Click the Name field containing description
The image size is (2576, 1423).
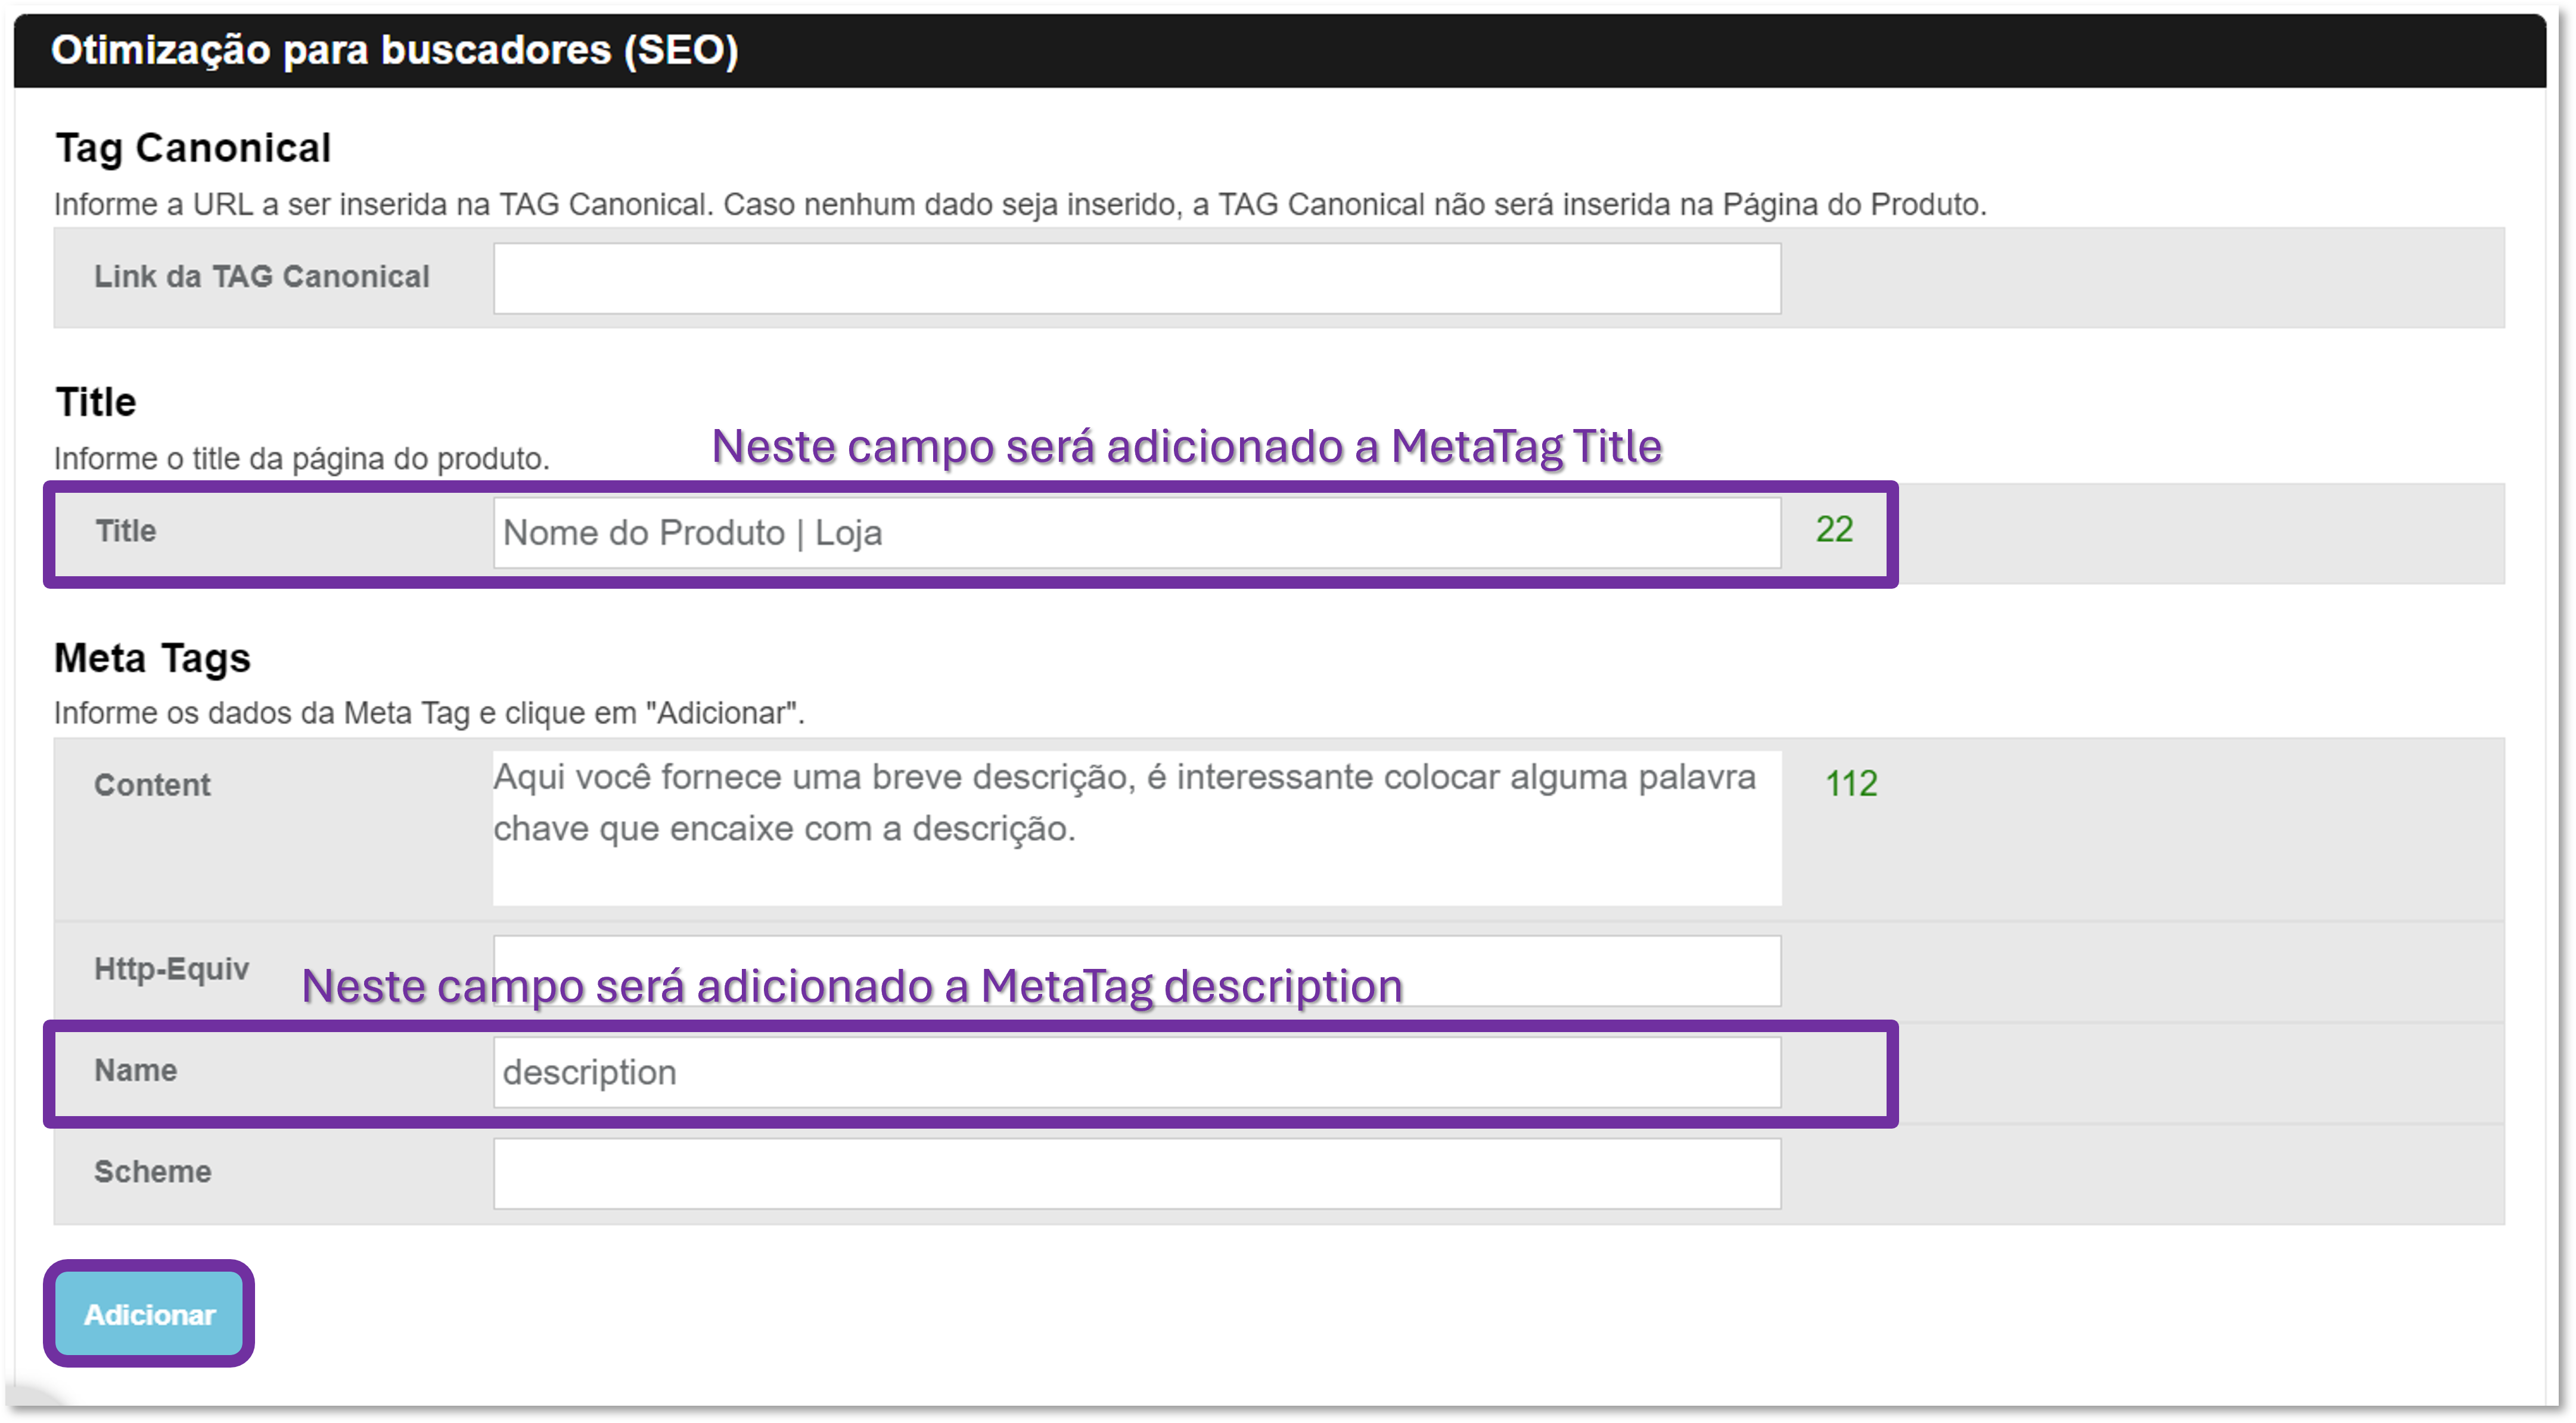[x=1136, y=1072]
